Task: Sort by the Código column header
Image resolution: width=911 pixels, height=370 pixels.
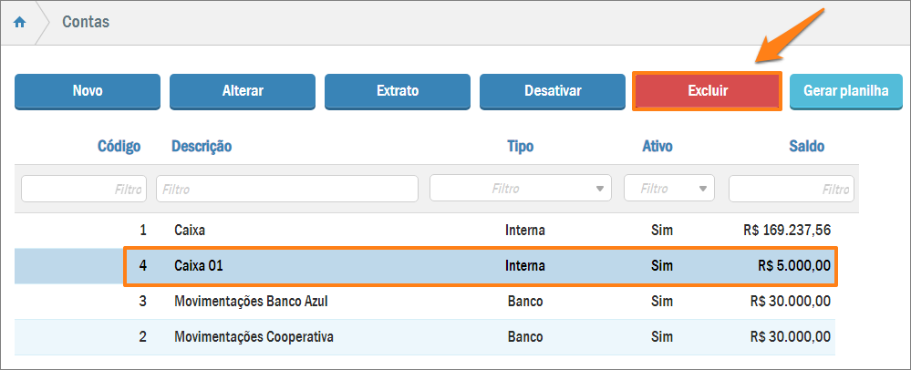Action: 119,146
